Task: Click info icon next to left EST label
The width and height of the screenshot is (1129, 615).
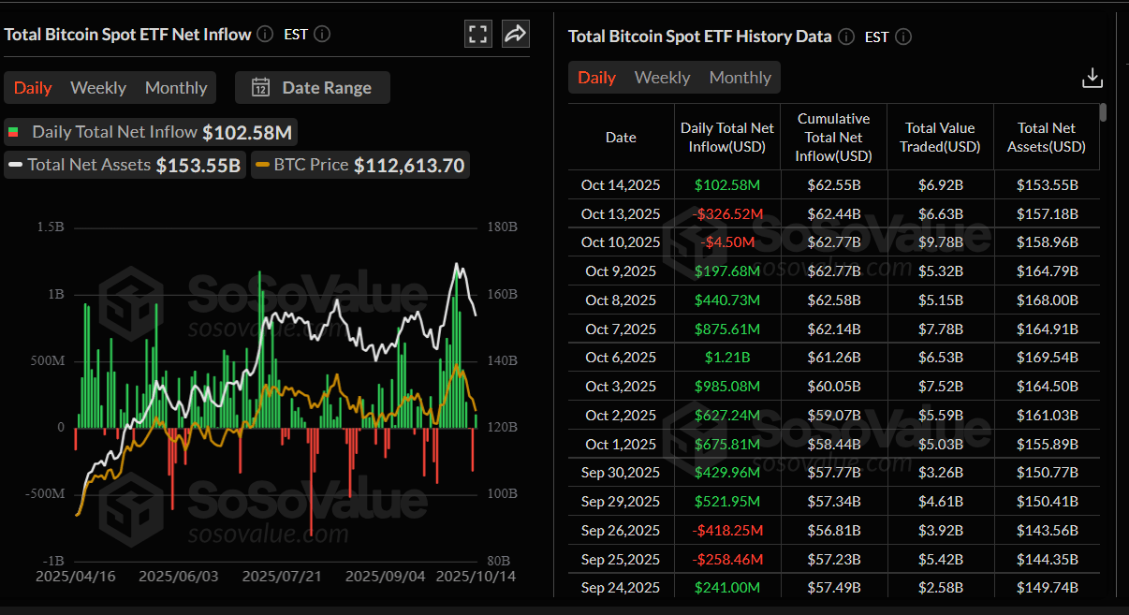Action: pyautogui.click(x=321, y=34)
